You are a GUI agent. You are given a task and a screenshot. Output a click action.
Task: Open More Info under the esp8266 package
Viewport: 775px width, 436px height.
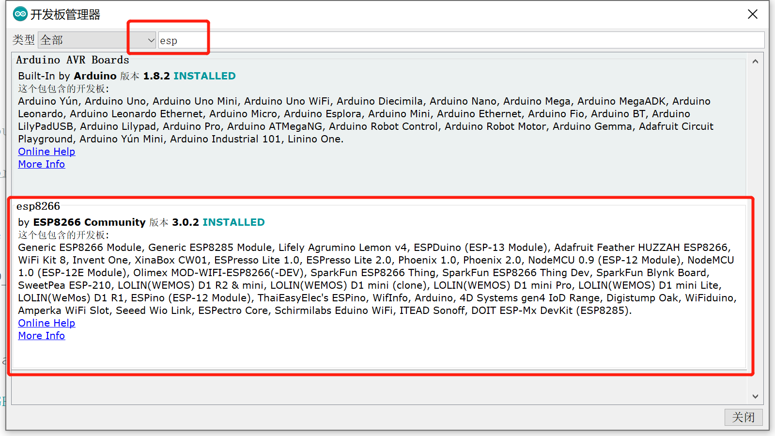[x=42, y=336]
